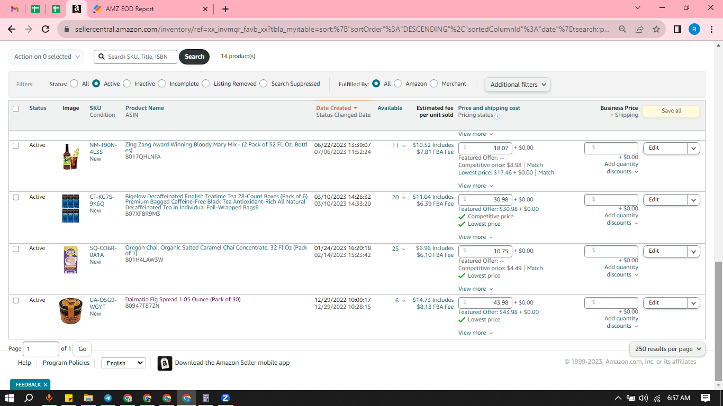Check the Zing Zang Bloody Mary Mix row
This screenshot has height=406, width=723.
pyautogui.click(x=16, y=146)
